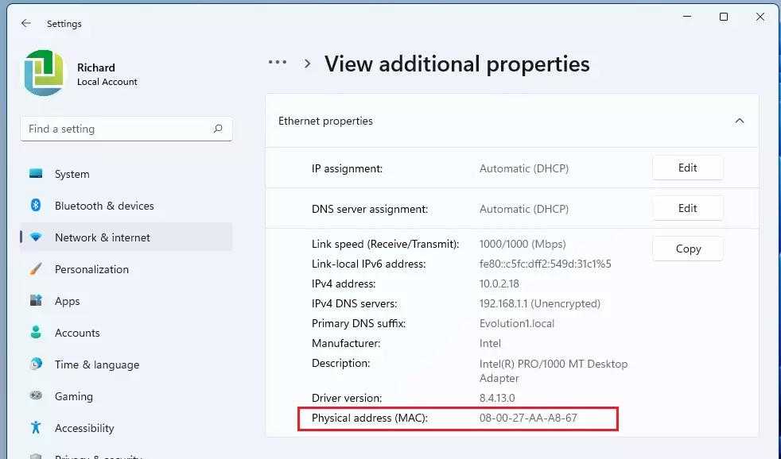Open the System settings page

126,174
